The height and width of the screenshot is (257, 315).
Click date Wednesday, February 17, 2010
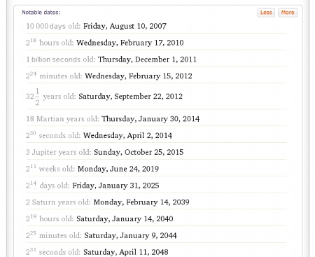(x=130, y=43)
